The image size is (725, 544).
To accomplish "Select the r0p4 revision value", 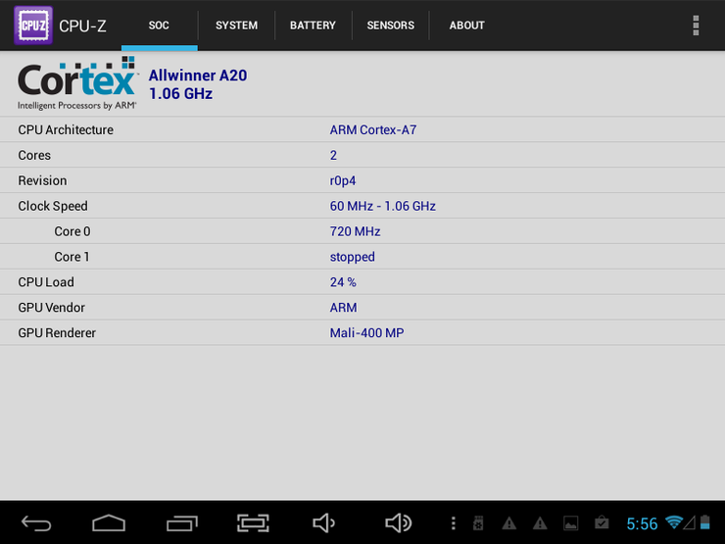I will pos(343,181).
